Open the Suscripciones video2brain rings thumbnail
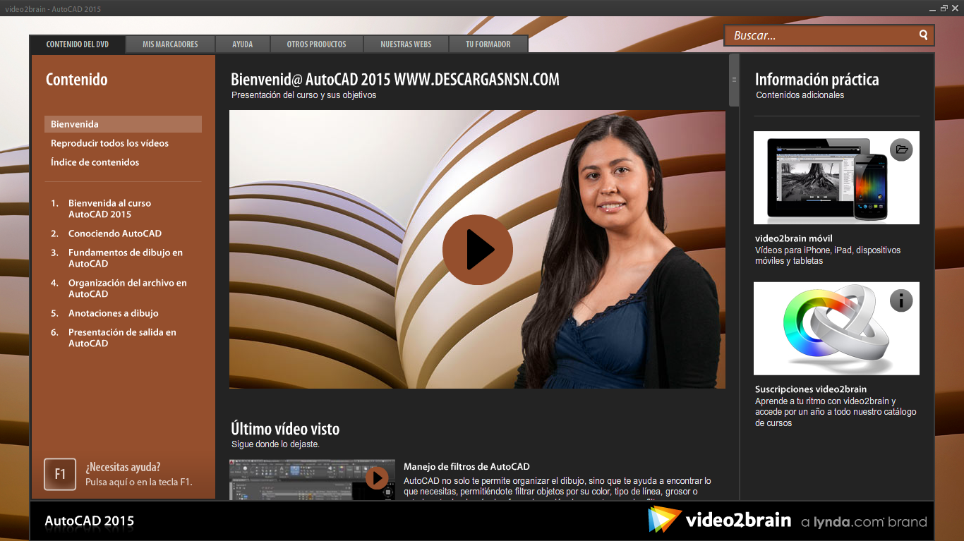Viewport: 964px width, 541px height. tap(836, 329)
